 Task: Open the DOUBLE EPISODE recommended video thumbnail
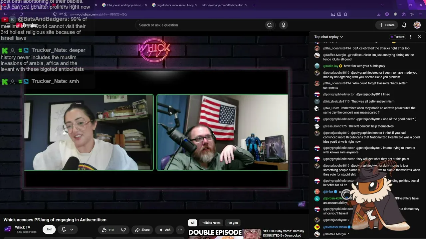(225, 234)
